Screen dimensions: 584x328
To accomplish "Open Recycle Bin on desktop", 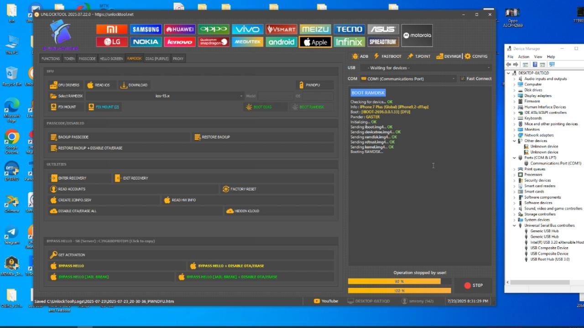I will [x=11, y=76].
